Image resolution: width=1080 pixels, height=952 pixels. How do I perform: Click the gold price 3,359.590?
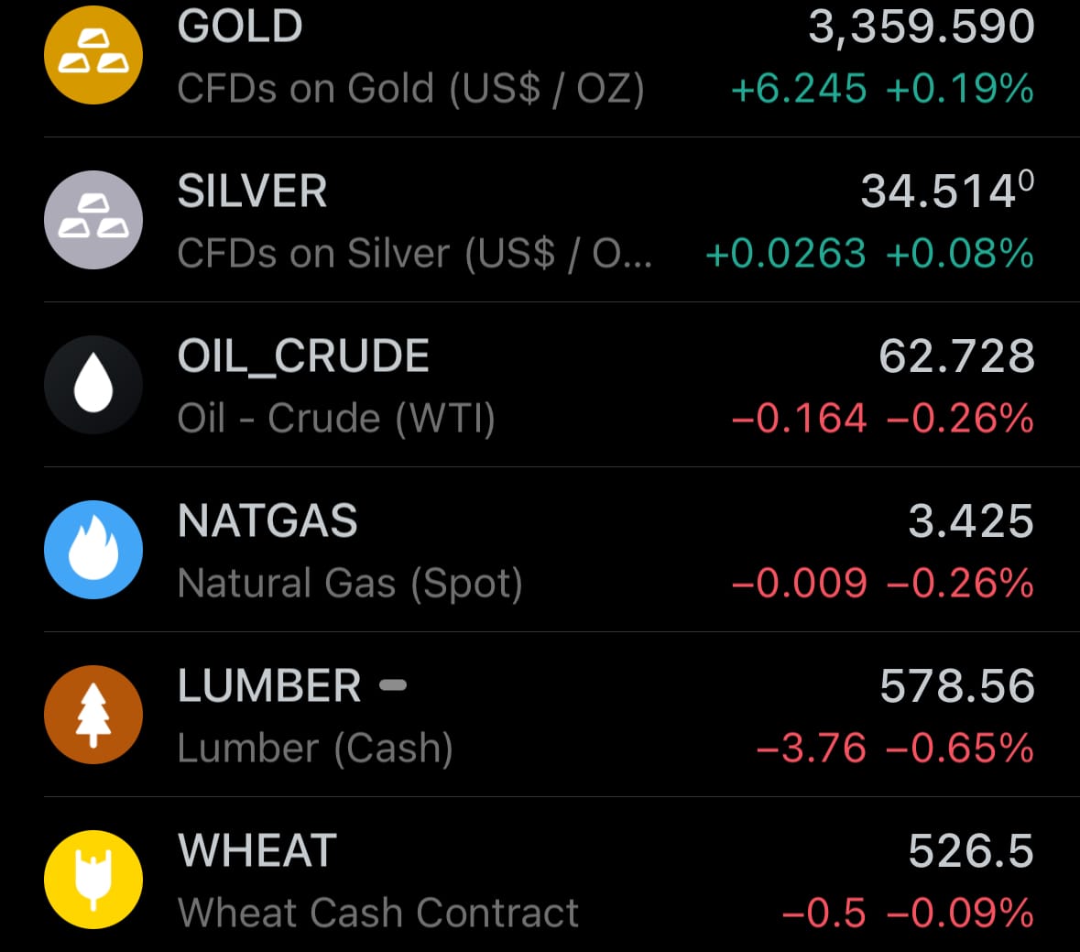[922, 27]
